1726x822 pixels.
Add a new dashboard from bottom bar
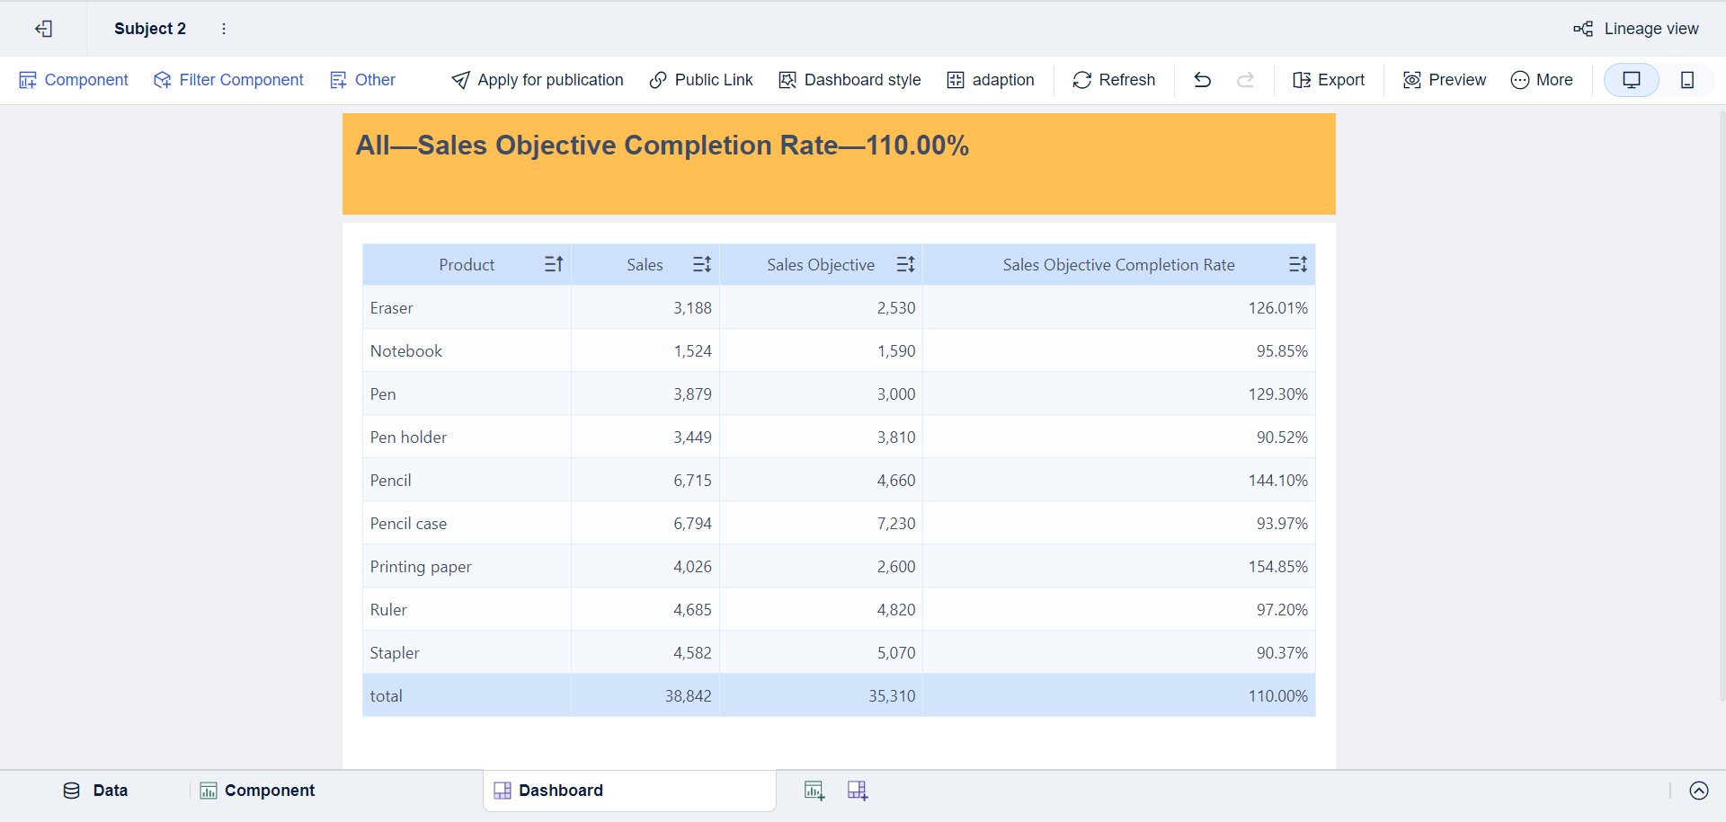[858, 791]
